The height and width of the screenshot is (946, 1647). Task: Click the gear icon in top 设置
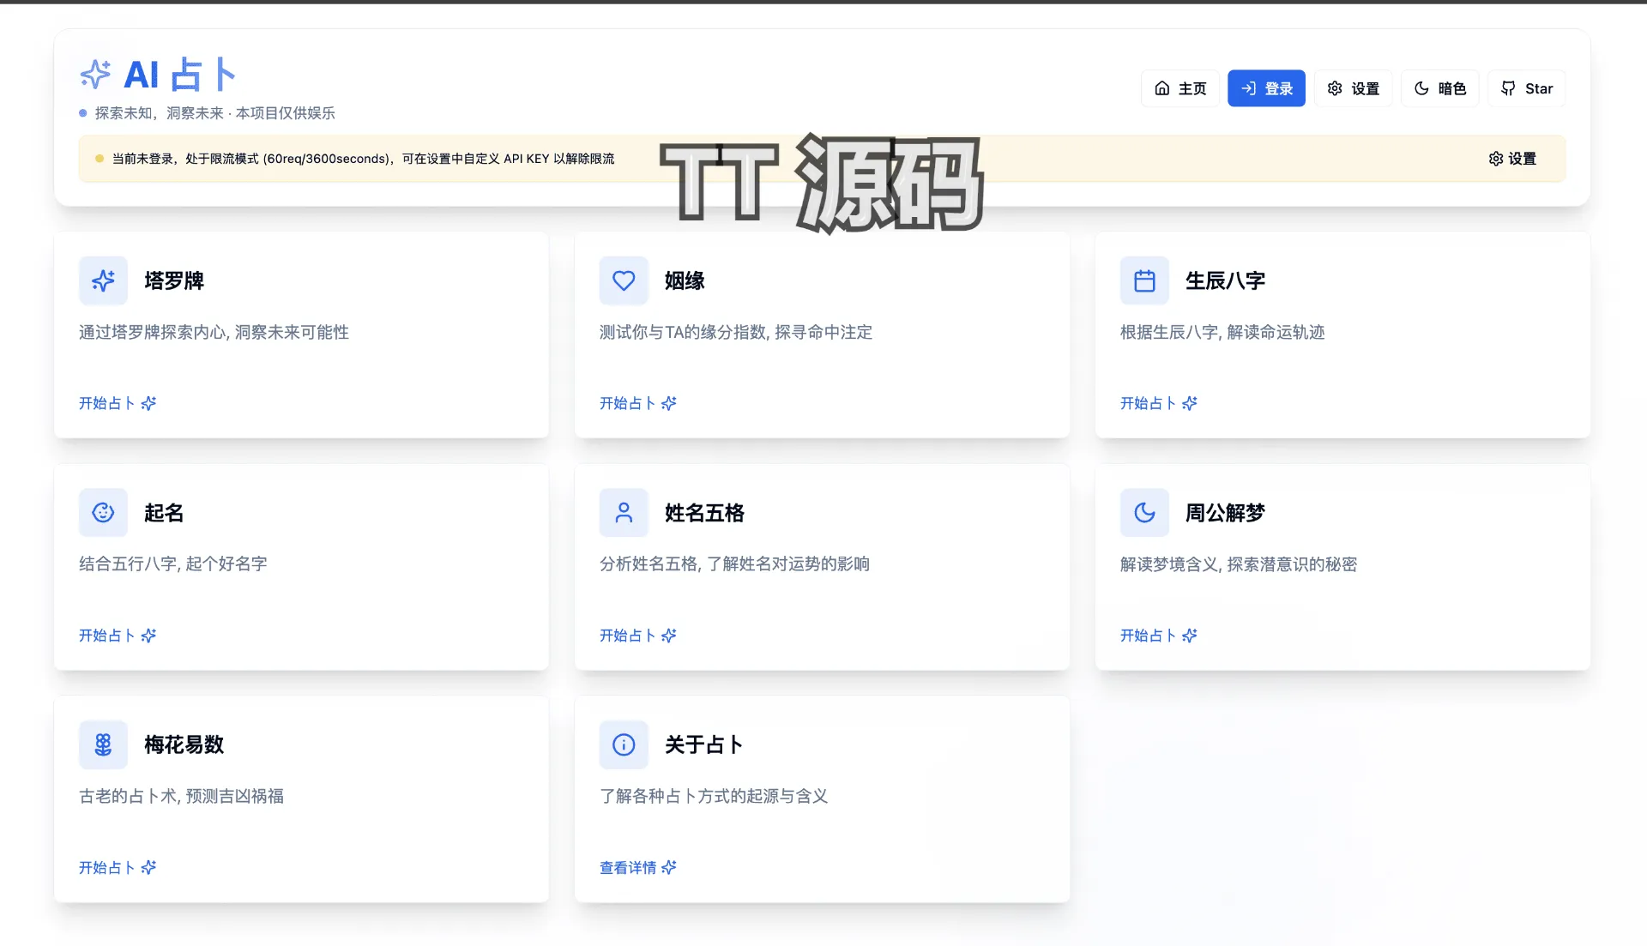(x=1335, y=88)
